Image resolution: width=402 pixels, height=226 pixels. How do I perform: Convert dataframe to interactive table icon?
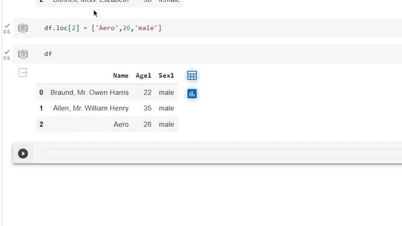[192, 75]
